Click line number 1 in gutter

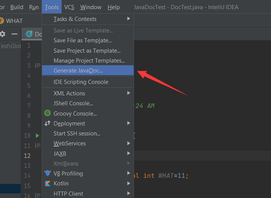coord(29,45)
